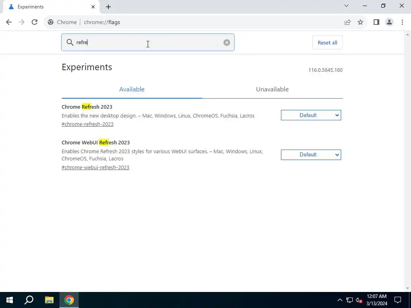This screenshot has height=308, width=411.
Task: Click the network tray icon
Action: (350, 300)
